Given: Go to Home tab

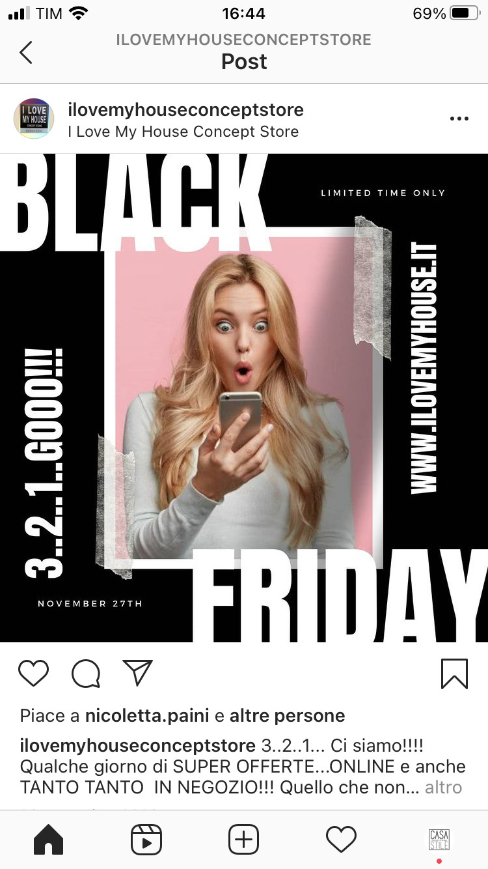Looking at the screenshot, I should coord(49,839).
